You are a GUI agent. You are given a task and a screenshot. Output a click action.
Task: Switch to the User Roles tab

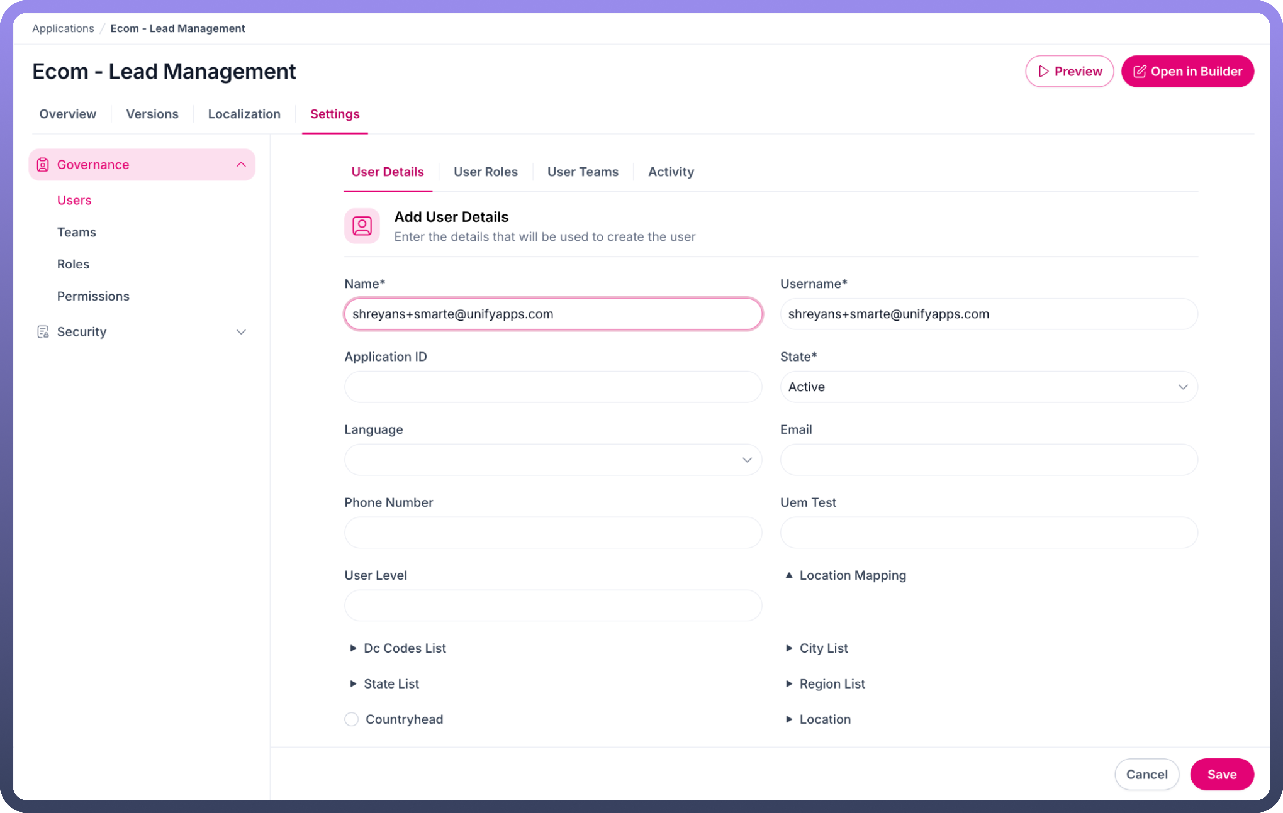point(485,172)
